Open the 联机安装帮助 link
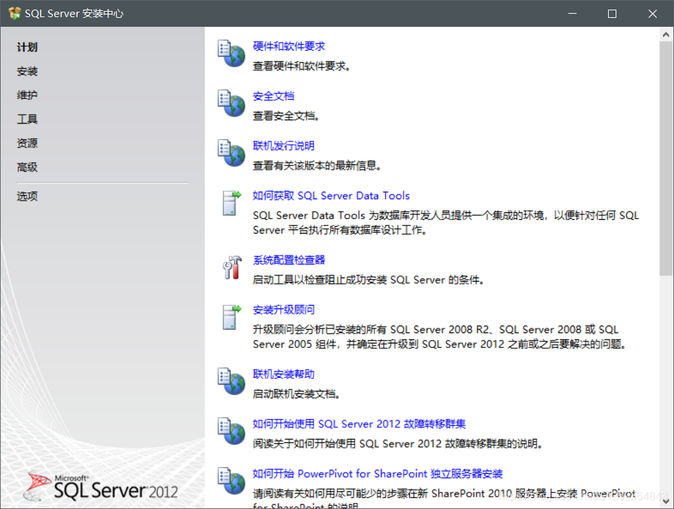This screenshot has width=674, height=509. pyautogui.click(x=283, y=374)
